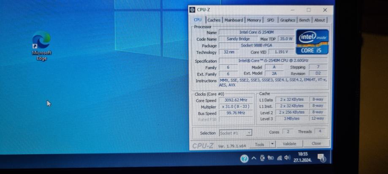The image size is (388, 174).
Task: Click the CPU-Z title bar app icon
Action: (192, 10)
